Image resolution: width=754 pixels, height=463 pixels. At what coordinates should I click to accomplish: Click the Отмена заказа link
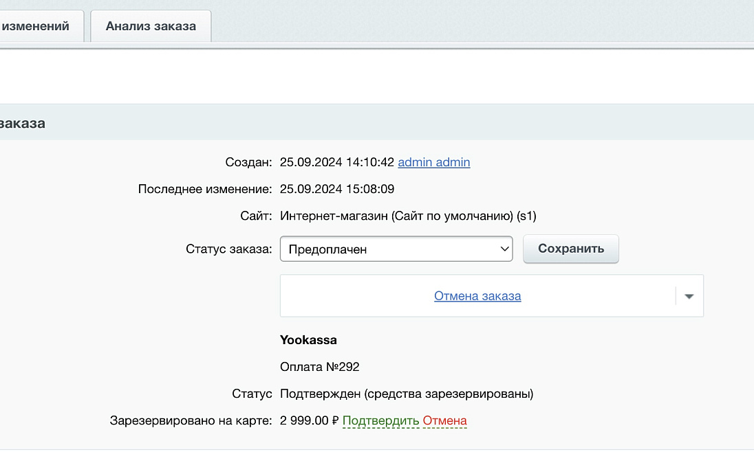[477, 296]
